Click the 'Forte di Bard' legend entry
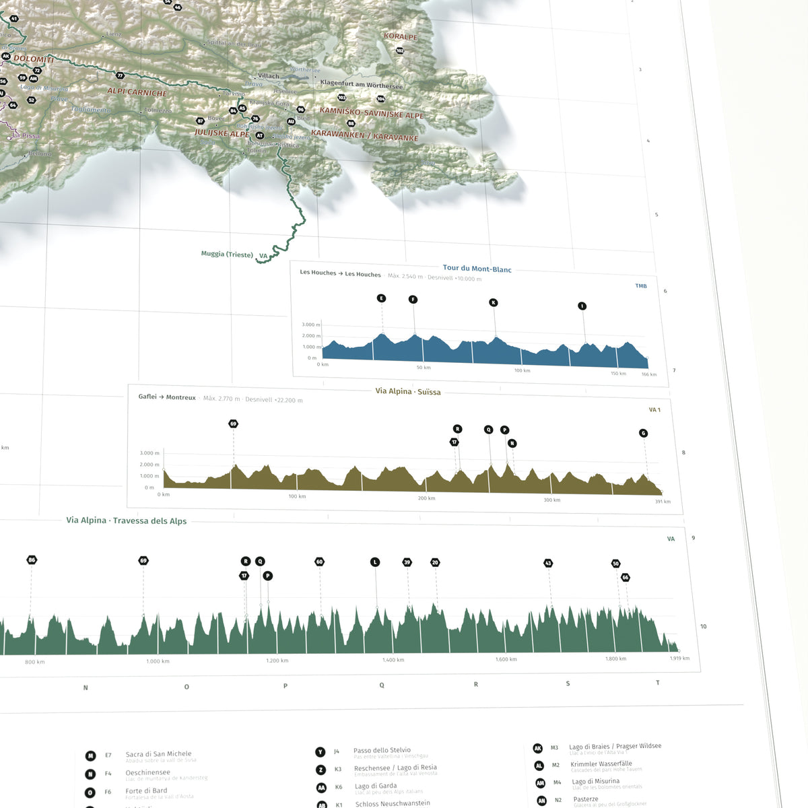Screen dimensions: 808x808 click(x=146, y=790)
